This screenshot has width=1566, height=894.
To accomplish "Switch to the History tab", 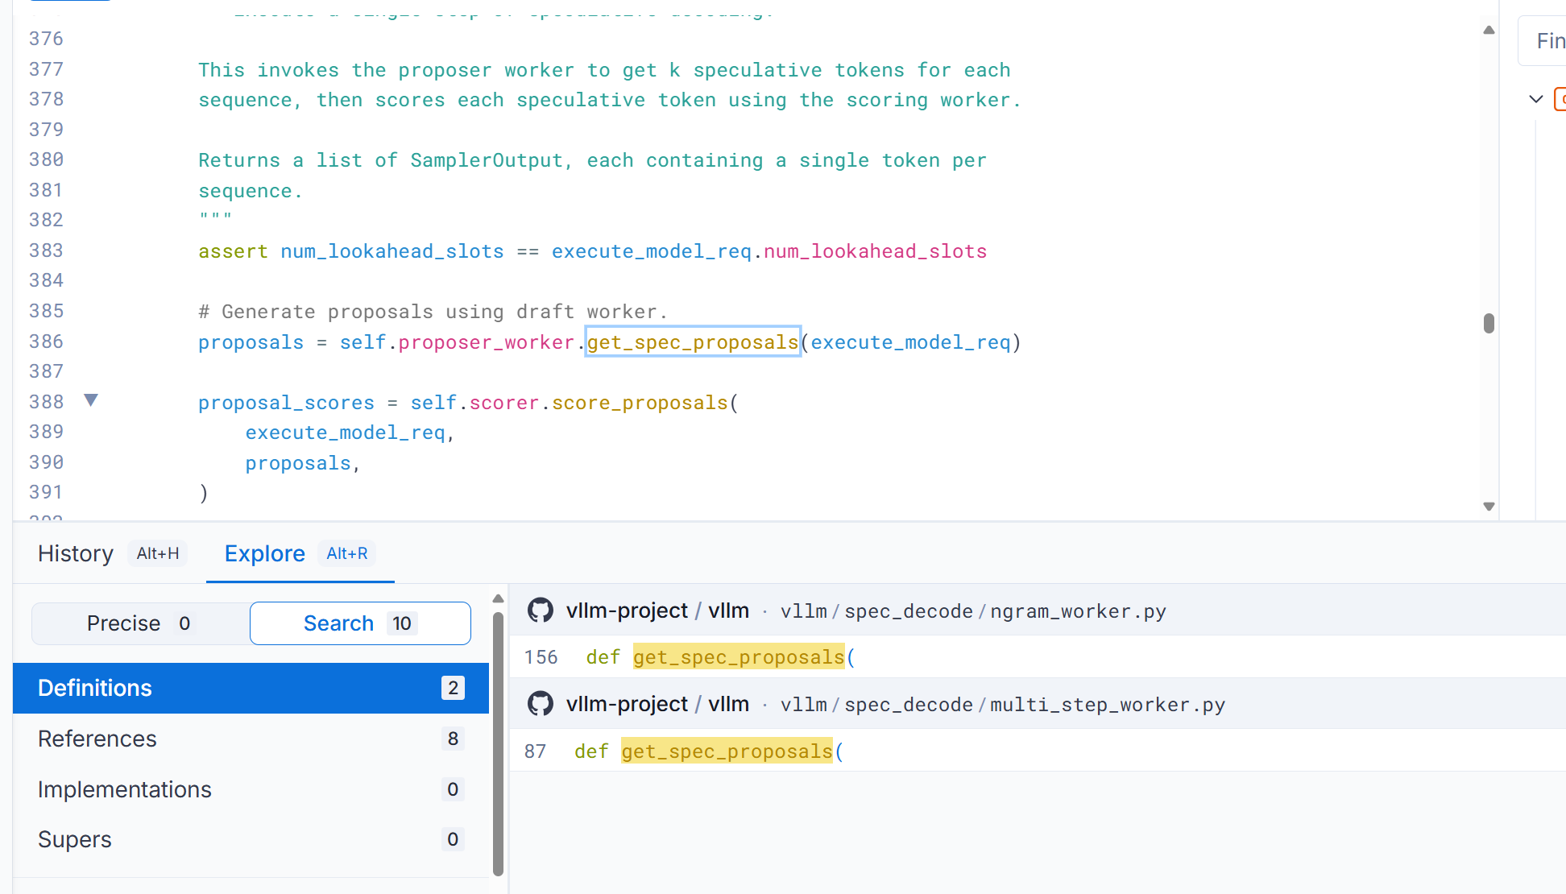I will (x=76, y=553).
